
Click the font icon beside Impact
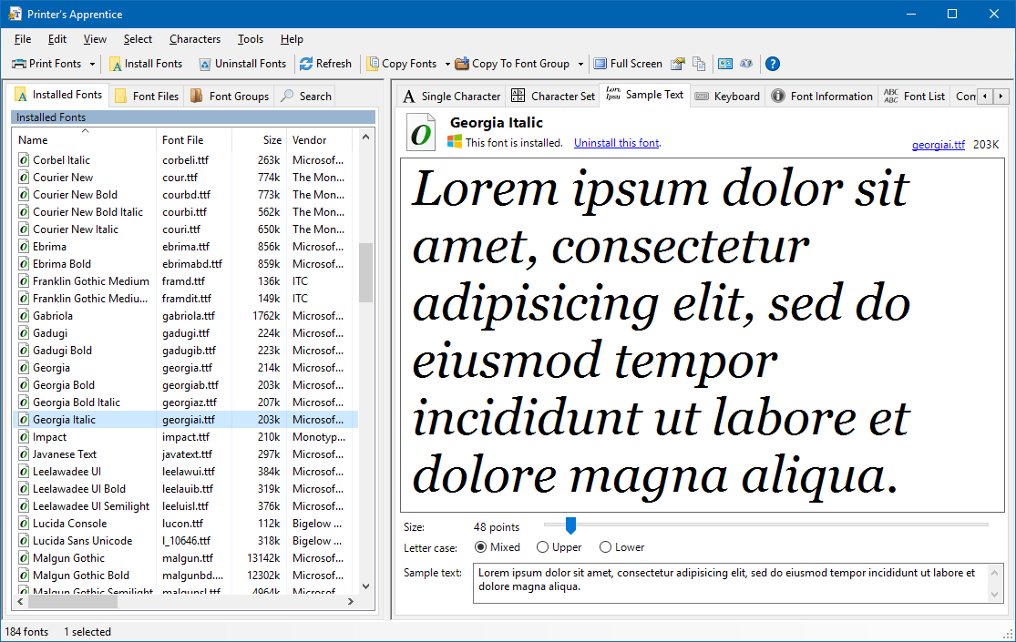[24, 437]
